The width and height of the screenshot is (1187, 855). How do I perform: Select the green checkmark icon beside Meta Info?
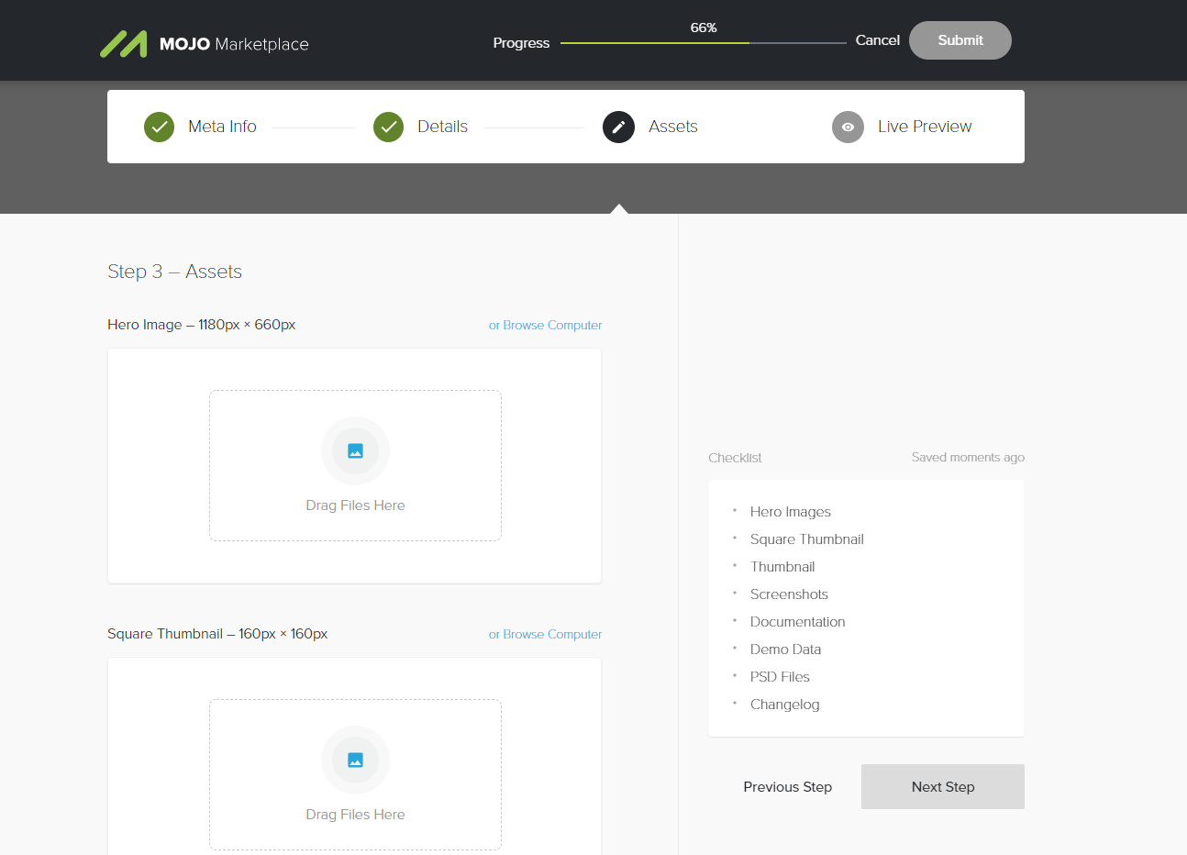(x=159, y=127)
